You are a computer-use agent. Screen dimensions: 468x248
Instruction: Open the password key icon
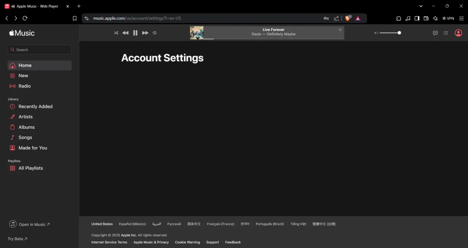(326, 18)
